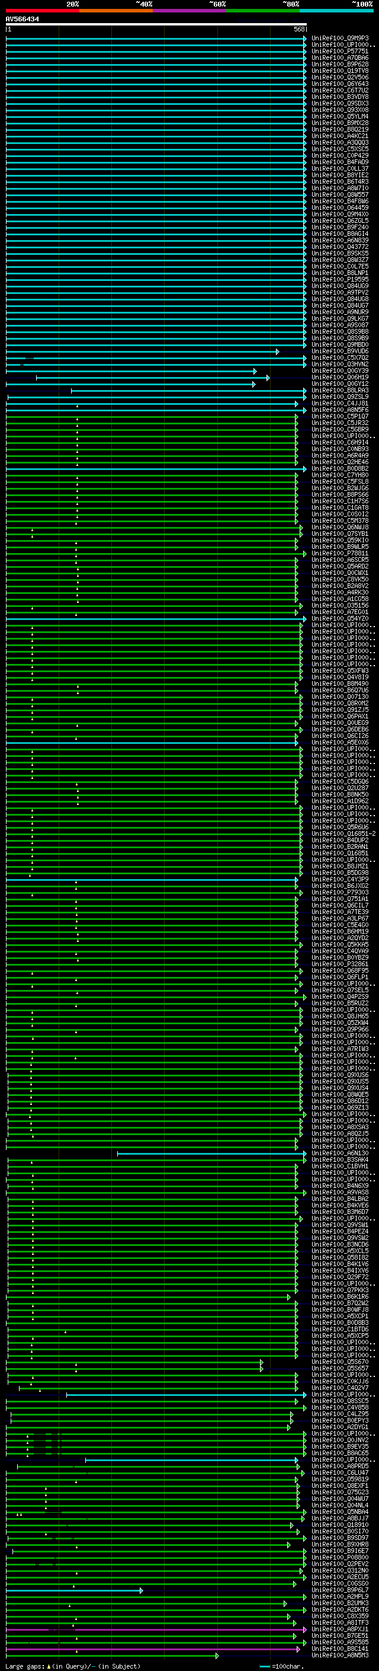Screen dimensions: 379x1671
Task: Click the white query bar under AV566434
Action: coord(156,25)
